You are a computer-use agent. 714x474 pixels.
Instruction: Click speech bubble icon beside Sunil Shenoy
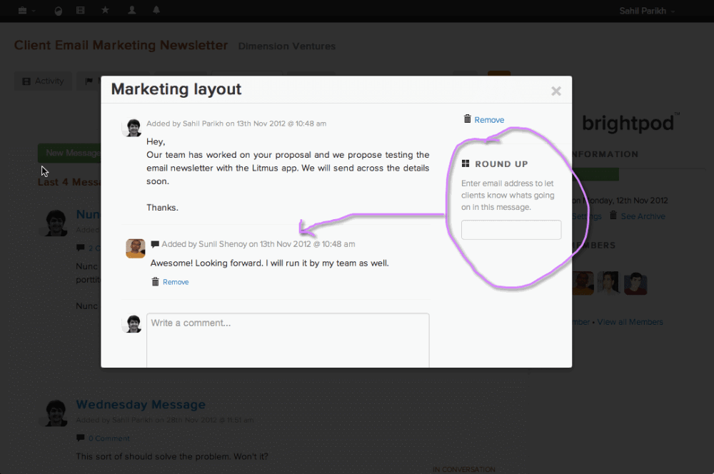point(155,244)
